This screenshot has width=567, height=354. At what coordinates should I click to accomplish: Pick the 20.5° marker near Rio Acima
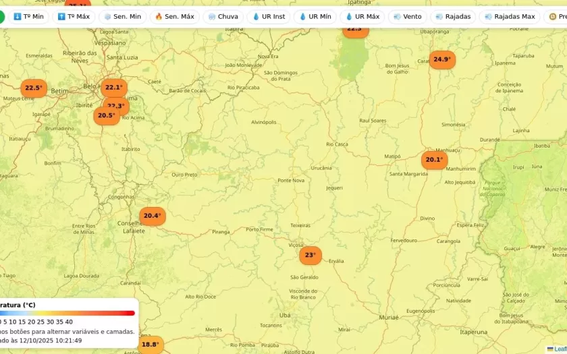click(x=105, y=116)
